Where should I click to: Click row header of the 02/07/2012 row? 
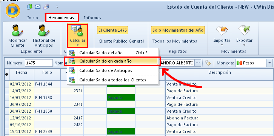point(7,84)
